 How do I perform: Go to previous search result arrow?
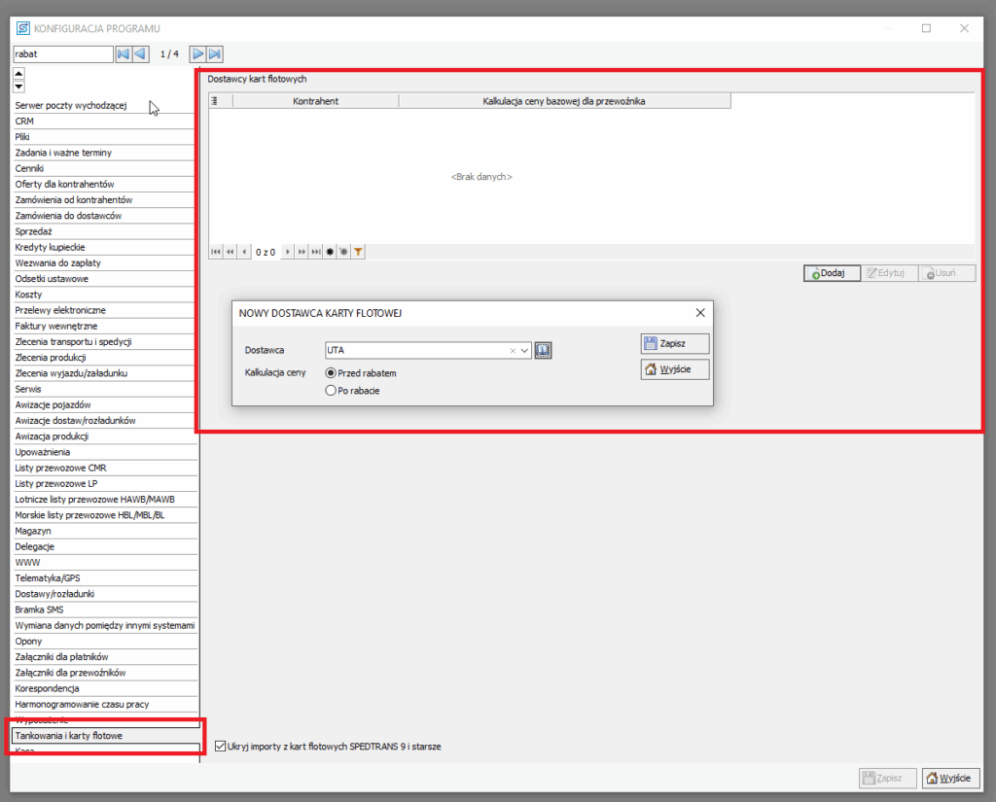click(140, 54)
